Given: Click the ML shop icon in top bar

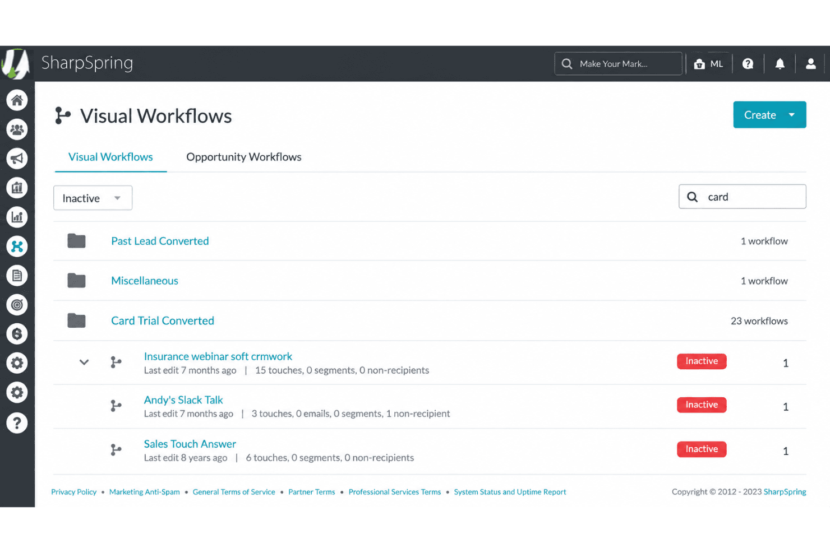Looking at the screenshot, I should point(708,64).
